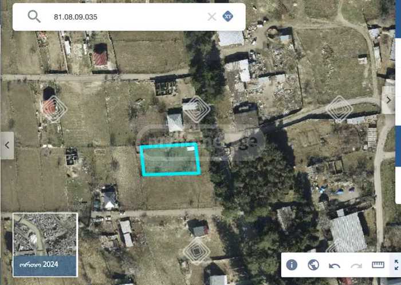Click the magnifier search icon

coord(34,17)
